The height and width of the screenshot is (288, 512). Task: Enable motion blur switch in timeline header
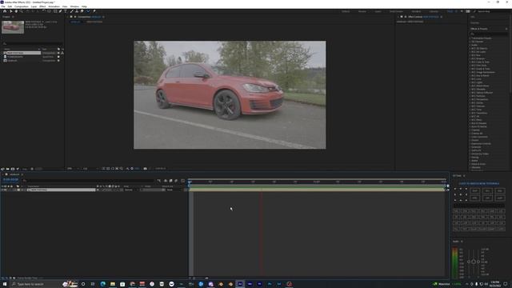point(176,181)
